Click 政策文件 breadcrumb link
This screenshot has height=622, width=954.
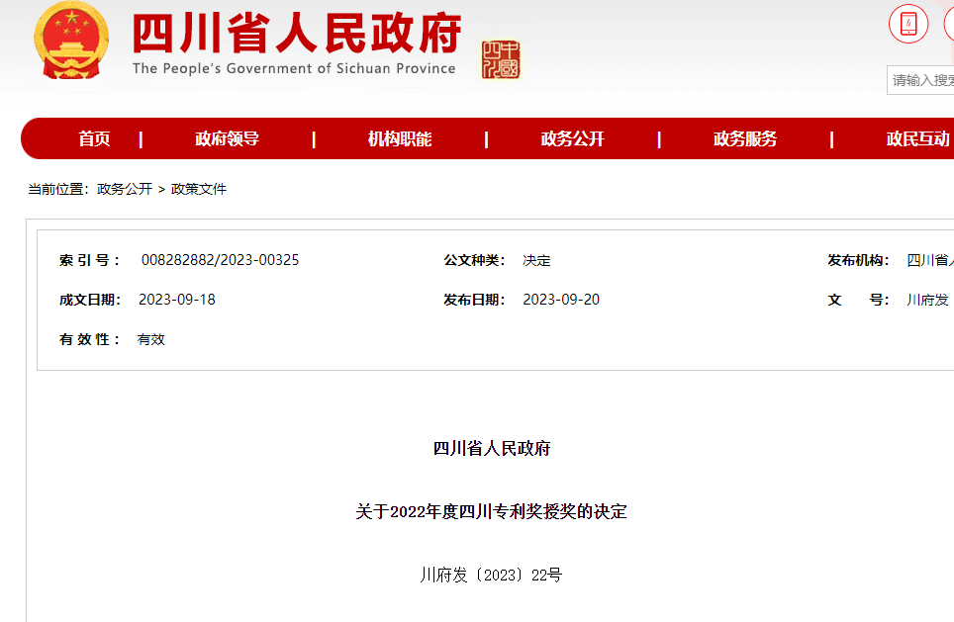199,189
